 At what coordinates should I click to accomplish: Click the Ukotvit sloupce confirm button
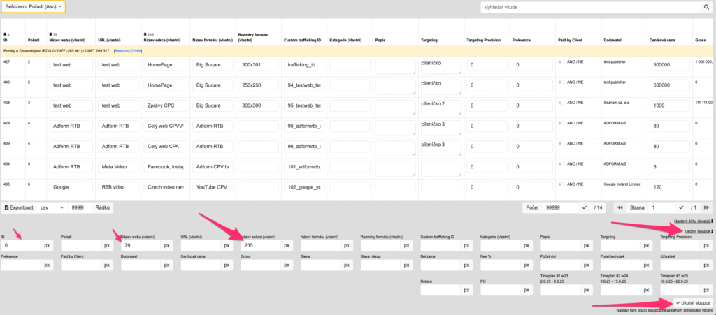coord(692,302)
